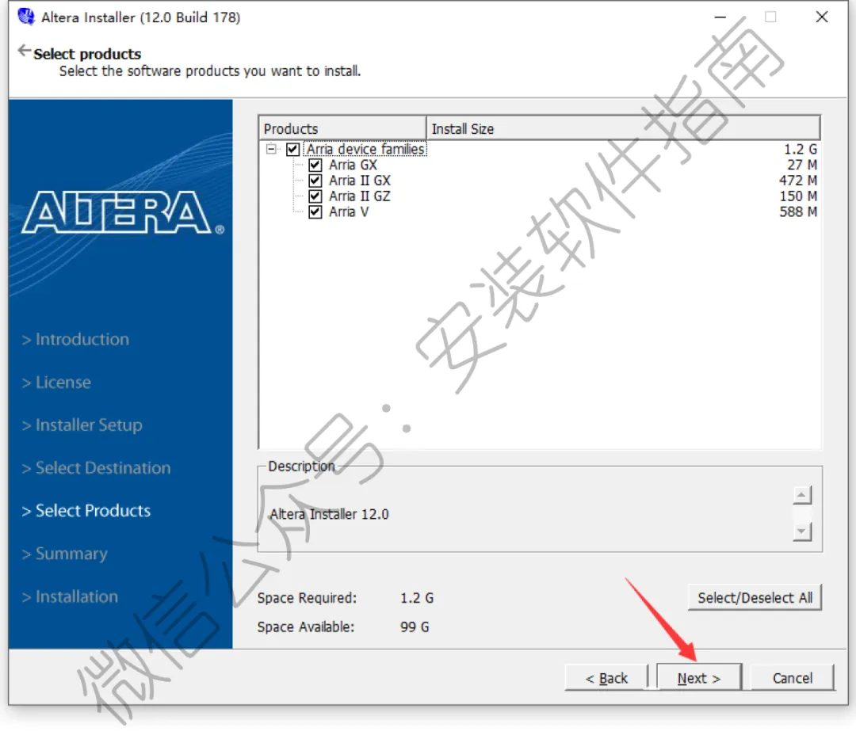Toggle the Arria II GZ checkbox
The image size is (856, 739).
[x=315, y=196]
